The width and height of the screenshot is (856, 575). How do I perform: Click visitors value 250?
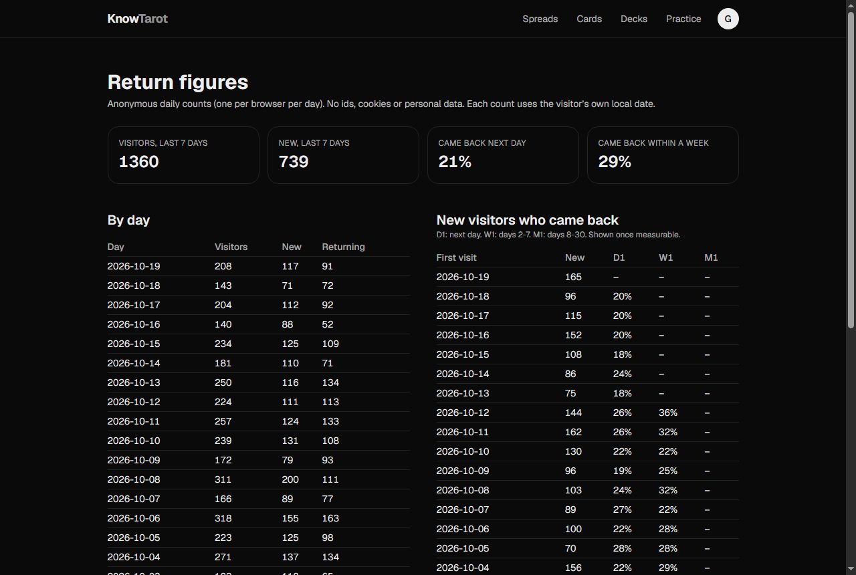click(223, 382)
